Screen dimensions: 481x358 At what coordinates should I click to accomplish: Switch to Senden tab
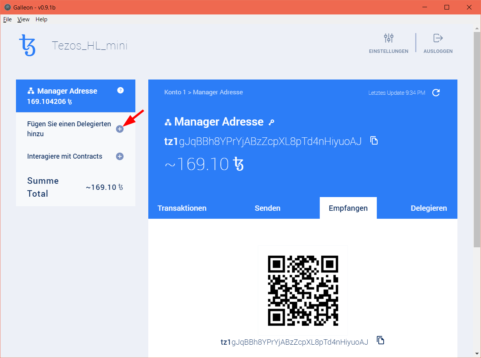[268, 208]
